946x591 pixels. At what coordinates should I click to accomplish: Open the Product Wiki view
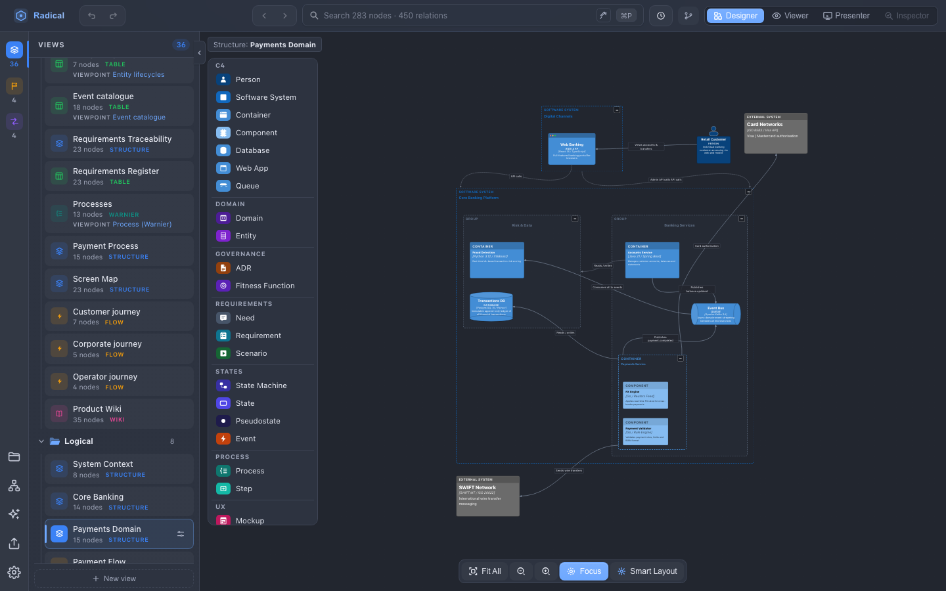tap(119, 414)
